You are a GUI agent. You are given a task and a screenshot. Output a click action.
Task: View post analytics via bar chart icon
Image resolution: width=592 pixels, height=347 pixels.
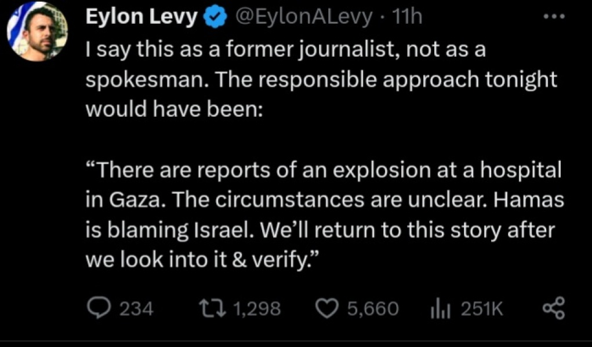[441, 308]
